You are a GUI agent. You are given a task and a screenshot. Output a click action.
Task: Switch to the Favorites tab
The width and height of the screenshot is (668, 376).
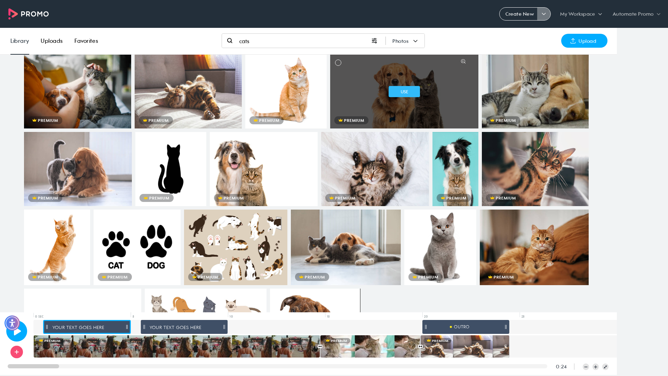[x=86, y=41]
